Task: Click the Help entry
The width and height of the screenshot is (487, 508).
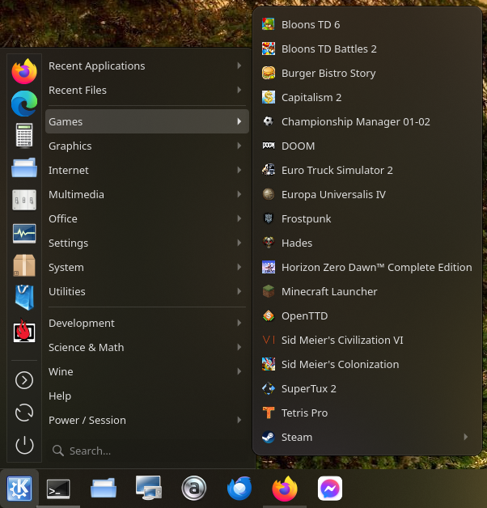Action: pyautogui.click(x=60, y=396)
